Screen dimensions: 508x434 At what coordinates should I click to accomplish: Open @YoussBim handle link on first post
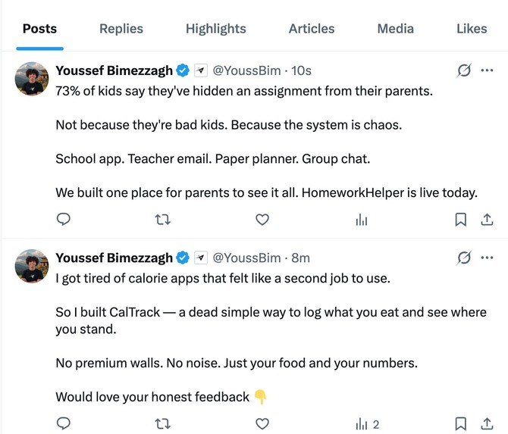246,70
